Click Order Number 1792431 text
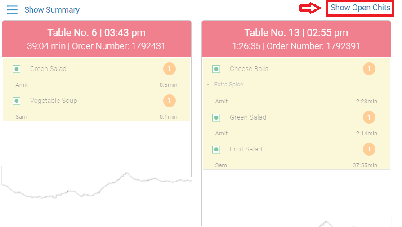The height and width of the screenshot is (227, 402). tap(118, 46)
